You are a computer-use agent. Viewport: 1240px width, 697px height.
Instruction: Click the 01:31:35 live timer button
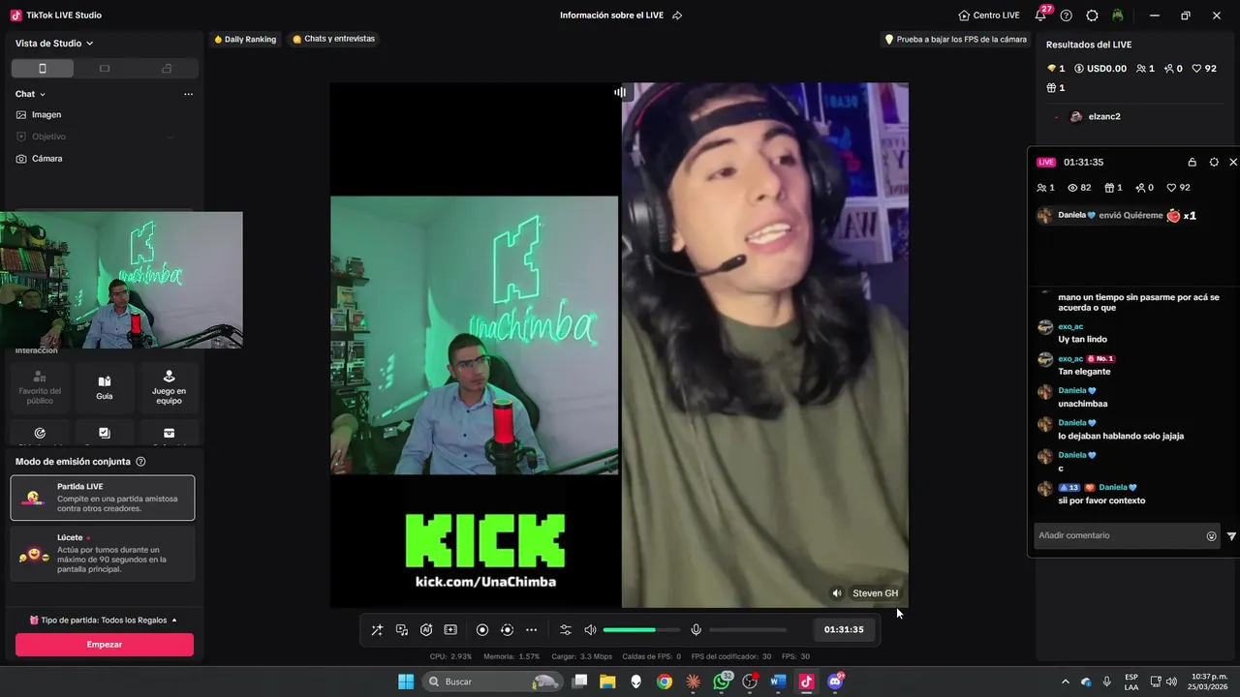(x=844, y=629)
